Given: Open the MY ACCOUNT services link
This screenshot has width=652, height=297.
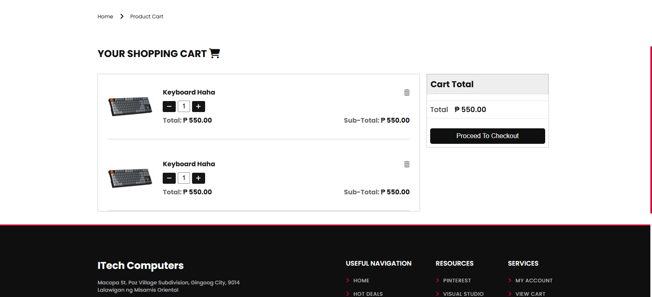Looking at the screenshot, I should click(534, 281).
